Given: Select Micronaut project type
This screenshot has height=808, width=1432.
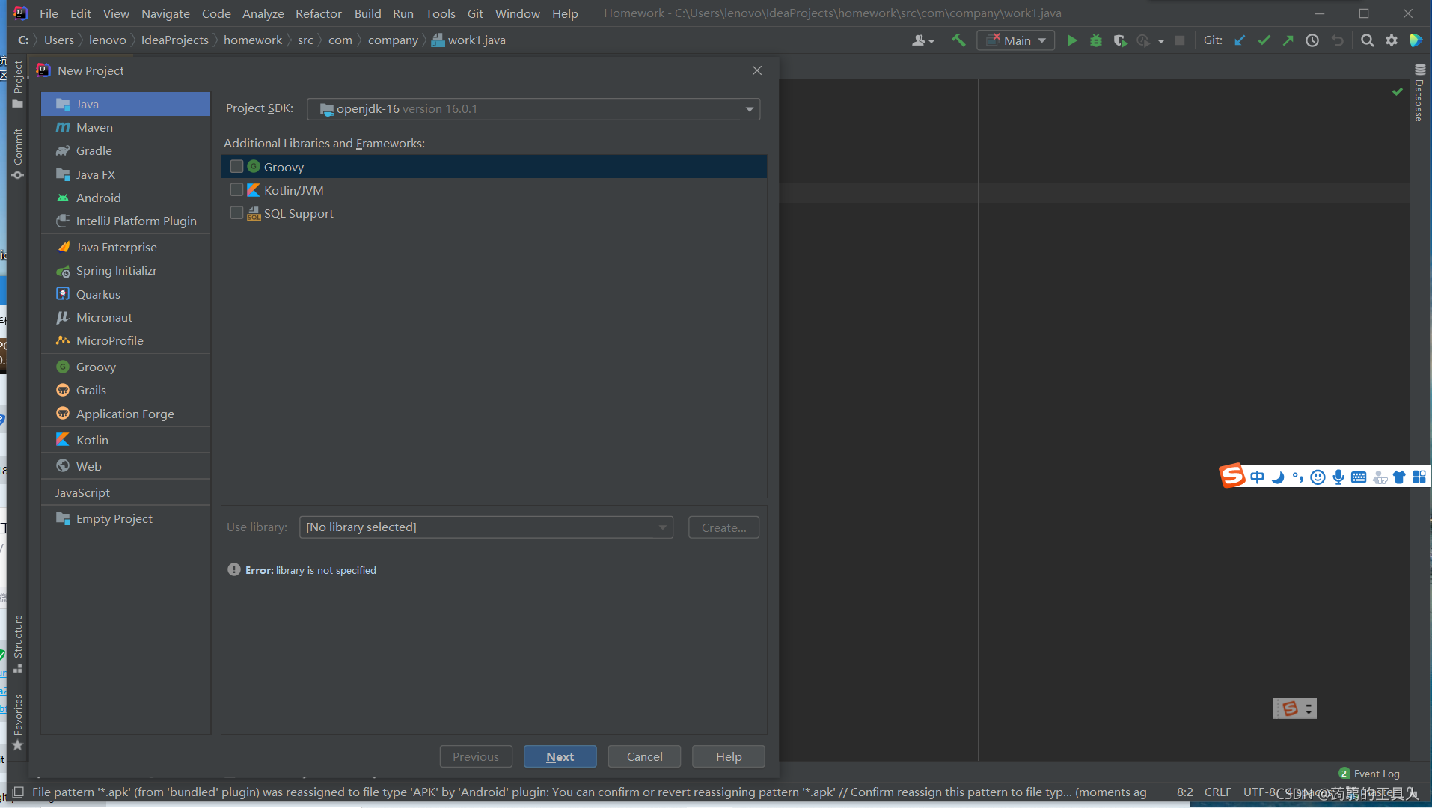Looking at the screenshot, I should coord(126,317).
